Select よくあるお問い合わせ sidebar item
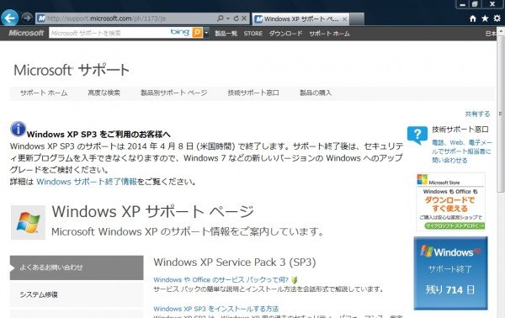 pyautogui.click(x=77, y=268)
